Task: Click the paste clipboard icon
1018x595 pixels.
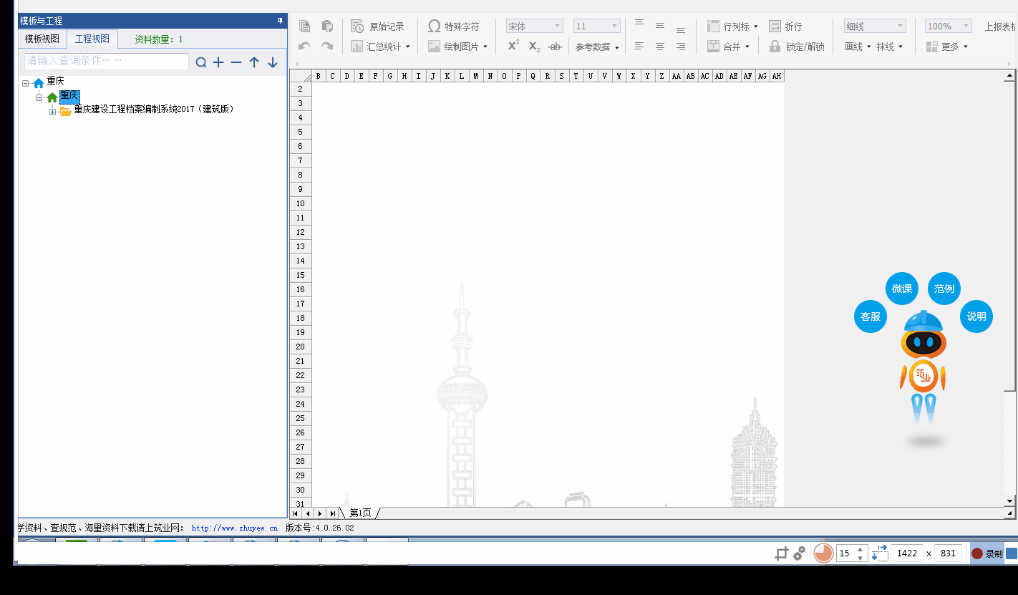Action: 327,26
